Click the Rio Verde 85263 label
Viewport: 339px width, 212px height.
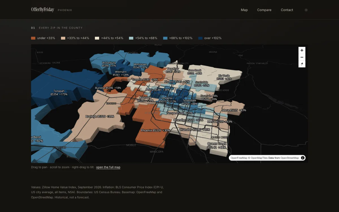coord(224,77)
